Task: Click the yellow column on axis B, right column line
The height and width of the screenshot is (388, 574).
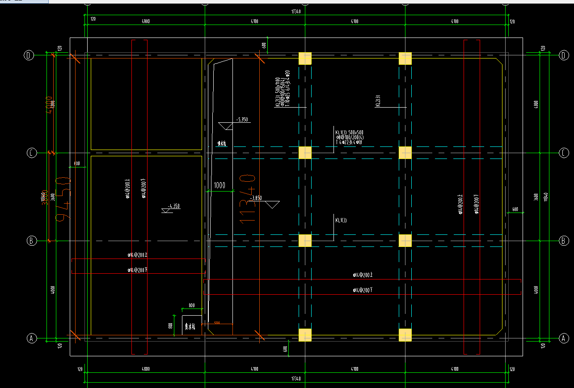Action: tap(405, 240)
